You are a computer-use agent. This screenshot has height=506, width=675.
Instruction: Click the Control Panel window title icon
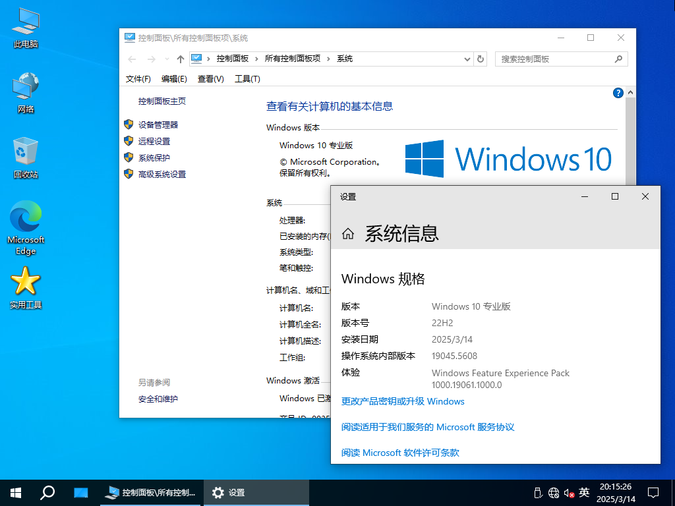tap(130, 38)
